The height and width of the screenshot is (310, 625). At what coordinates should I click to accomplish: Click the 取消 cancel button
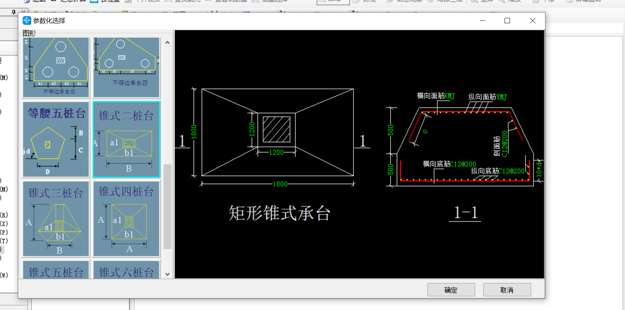507,290
